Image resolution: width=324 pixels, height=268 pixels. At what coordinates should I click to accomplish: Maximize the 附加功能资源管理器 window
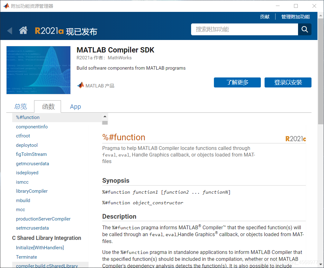tap(296, 6)
